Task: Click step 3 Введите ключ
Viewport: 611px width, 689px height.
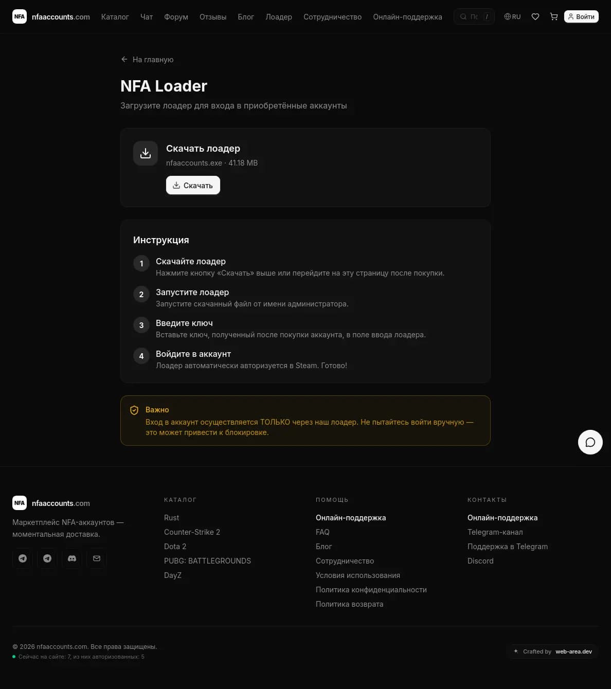Action: click(x=184, y=323)
